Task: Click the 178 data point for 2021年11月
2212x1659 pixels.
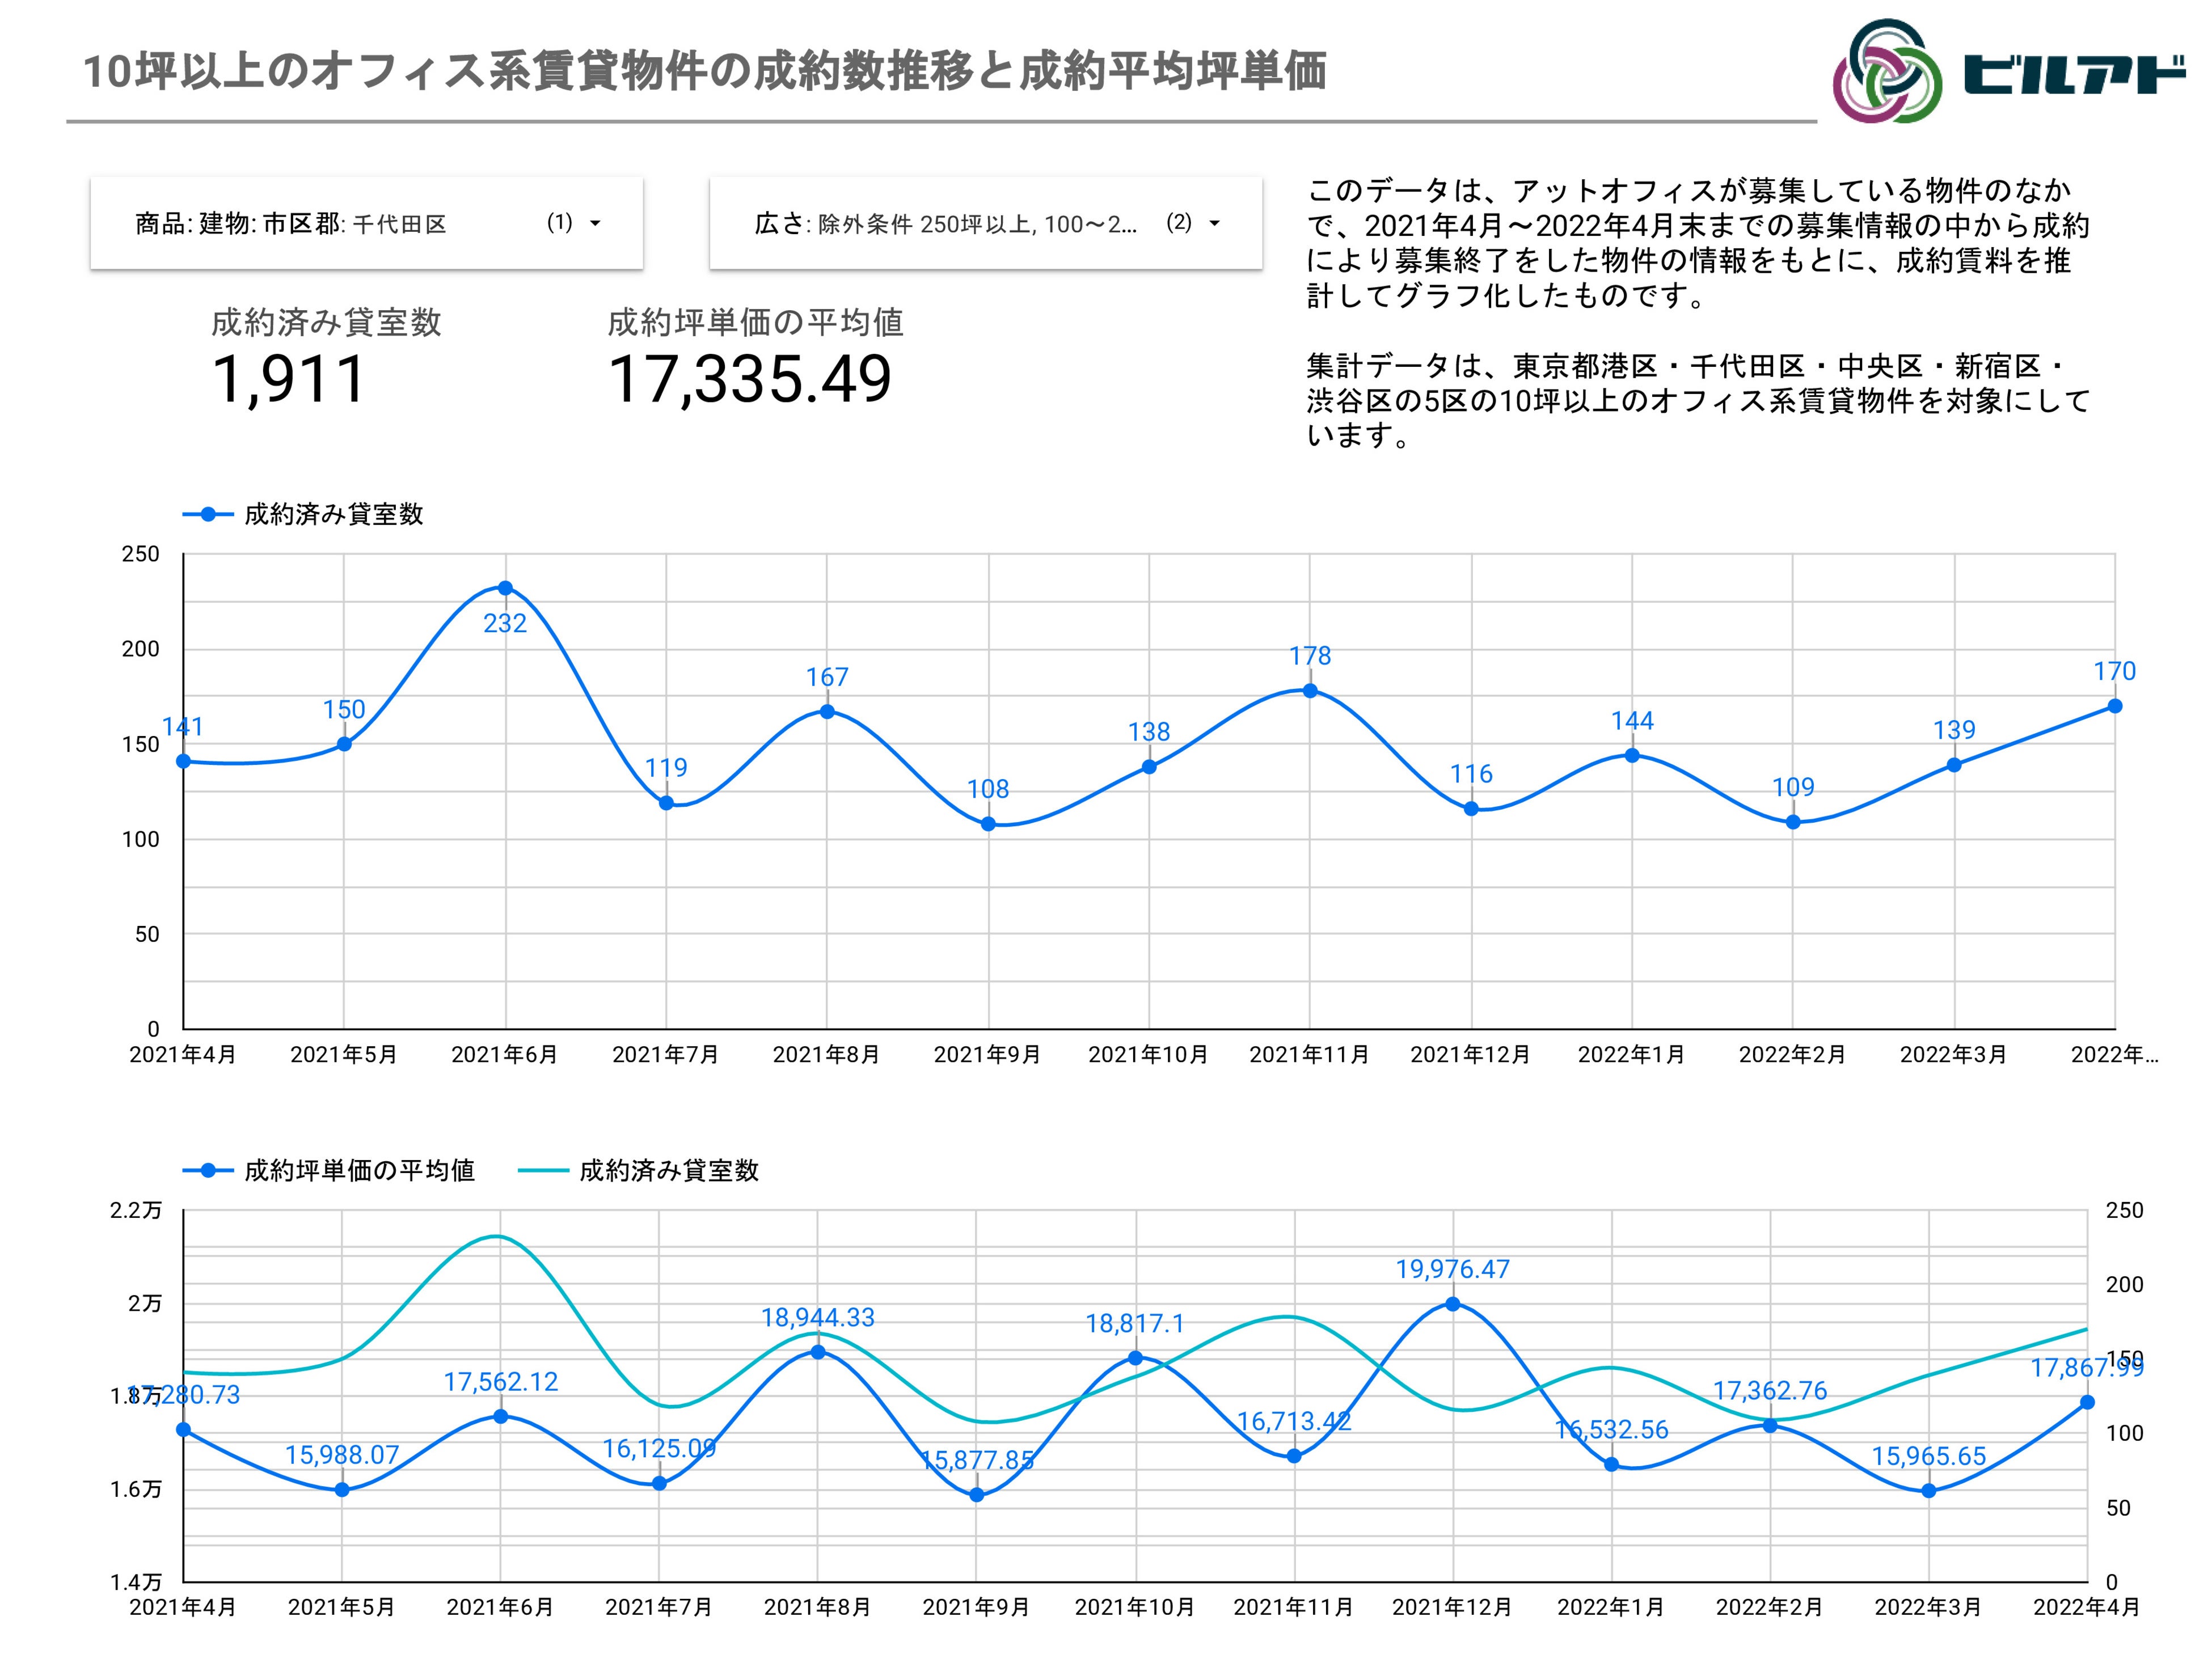Action: click(1310, 691)
